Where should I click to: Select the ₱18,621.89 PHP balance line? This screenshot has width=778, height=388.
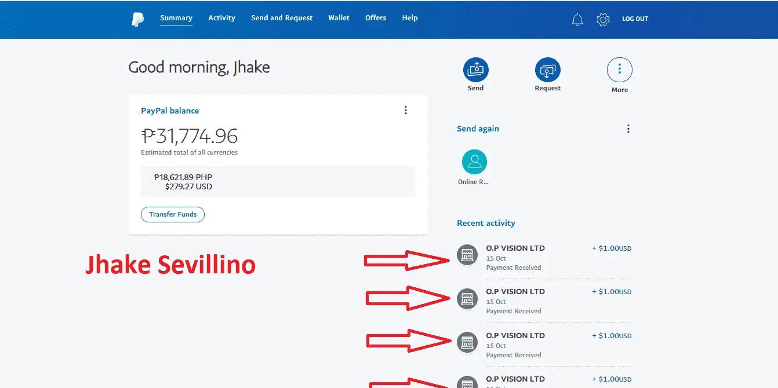click(x=183, y=177)
